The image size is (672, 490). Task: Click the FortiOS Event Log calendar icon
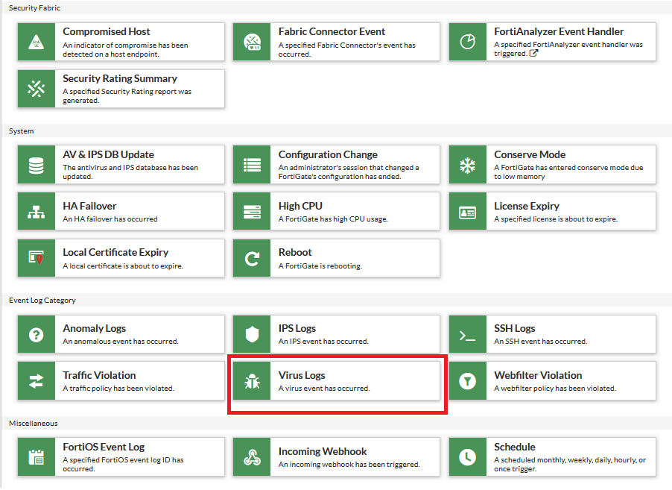pyautogui.click(x=37, y=457)
